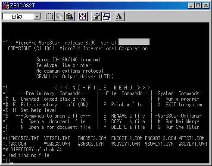
Task: Click '---Preliminary Commands---' header
Action: pos(53,93)
